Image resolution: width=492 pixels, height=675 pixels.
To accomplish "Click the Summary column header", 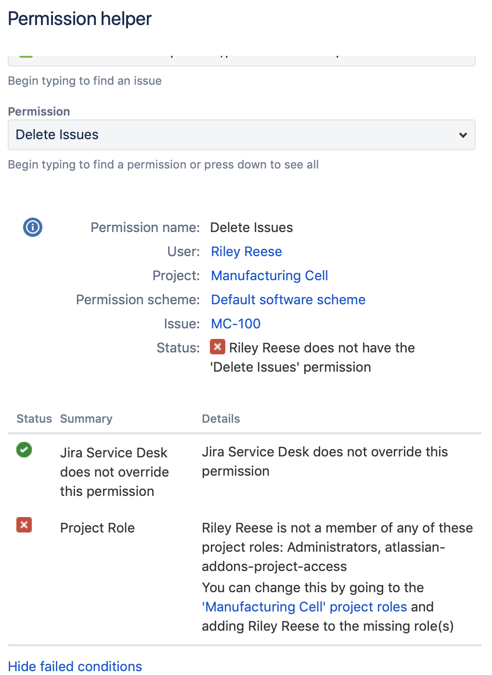I will [x=86, y=418].
